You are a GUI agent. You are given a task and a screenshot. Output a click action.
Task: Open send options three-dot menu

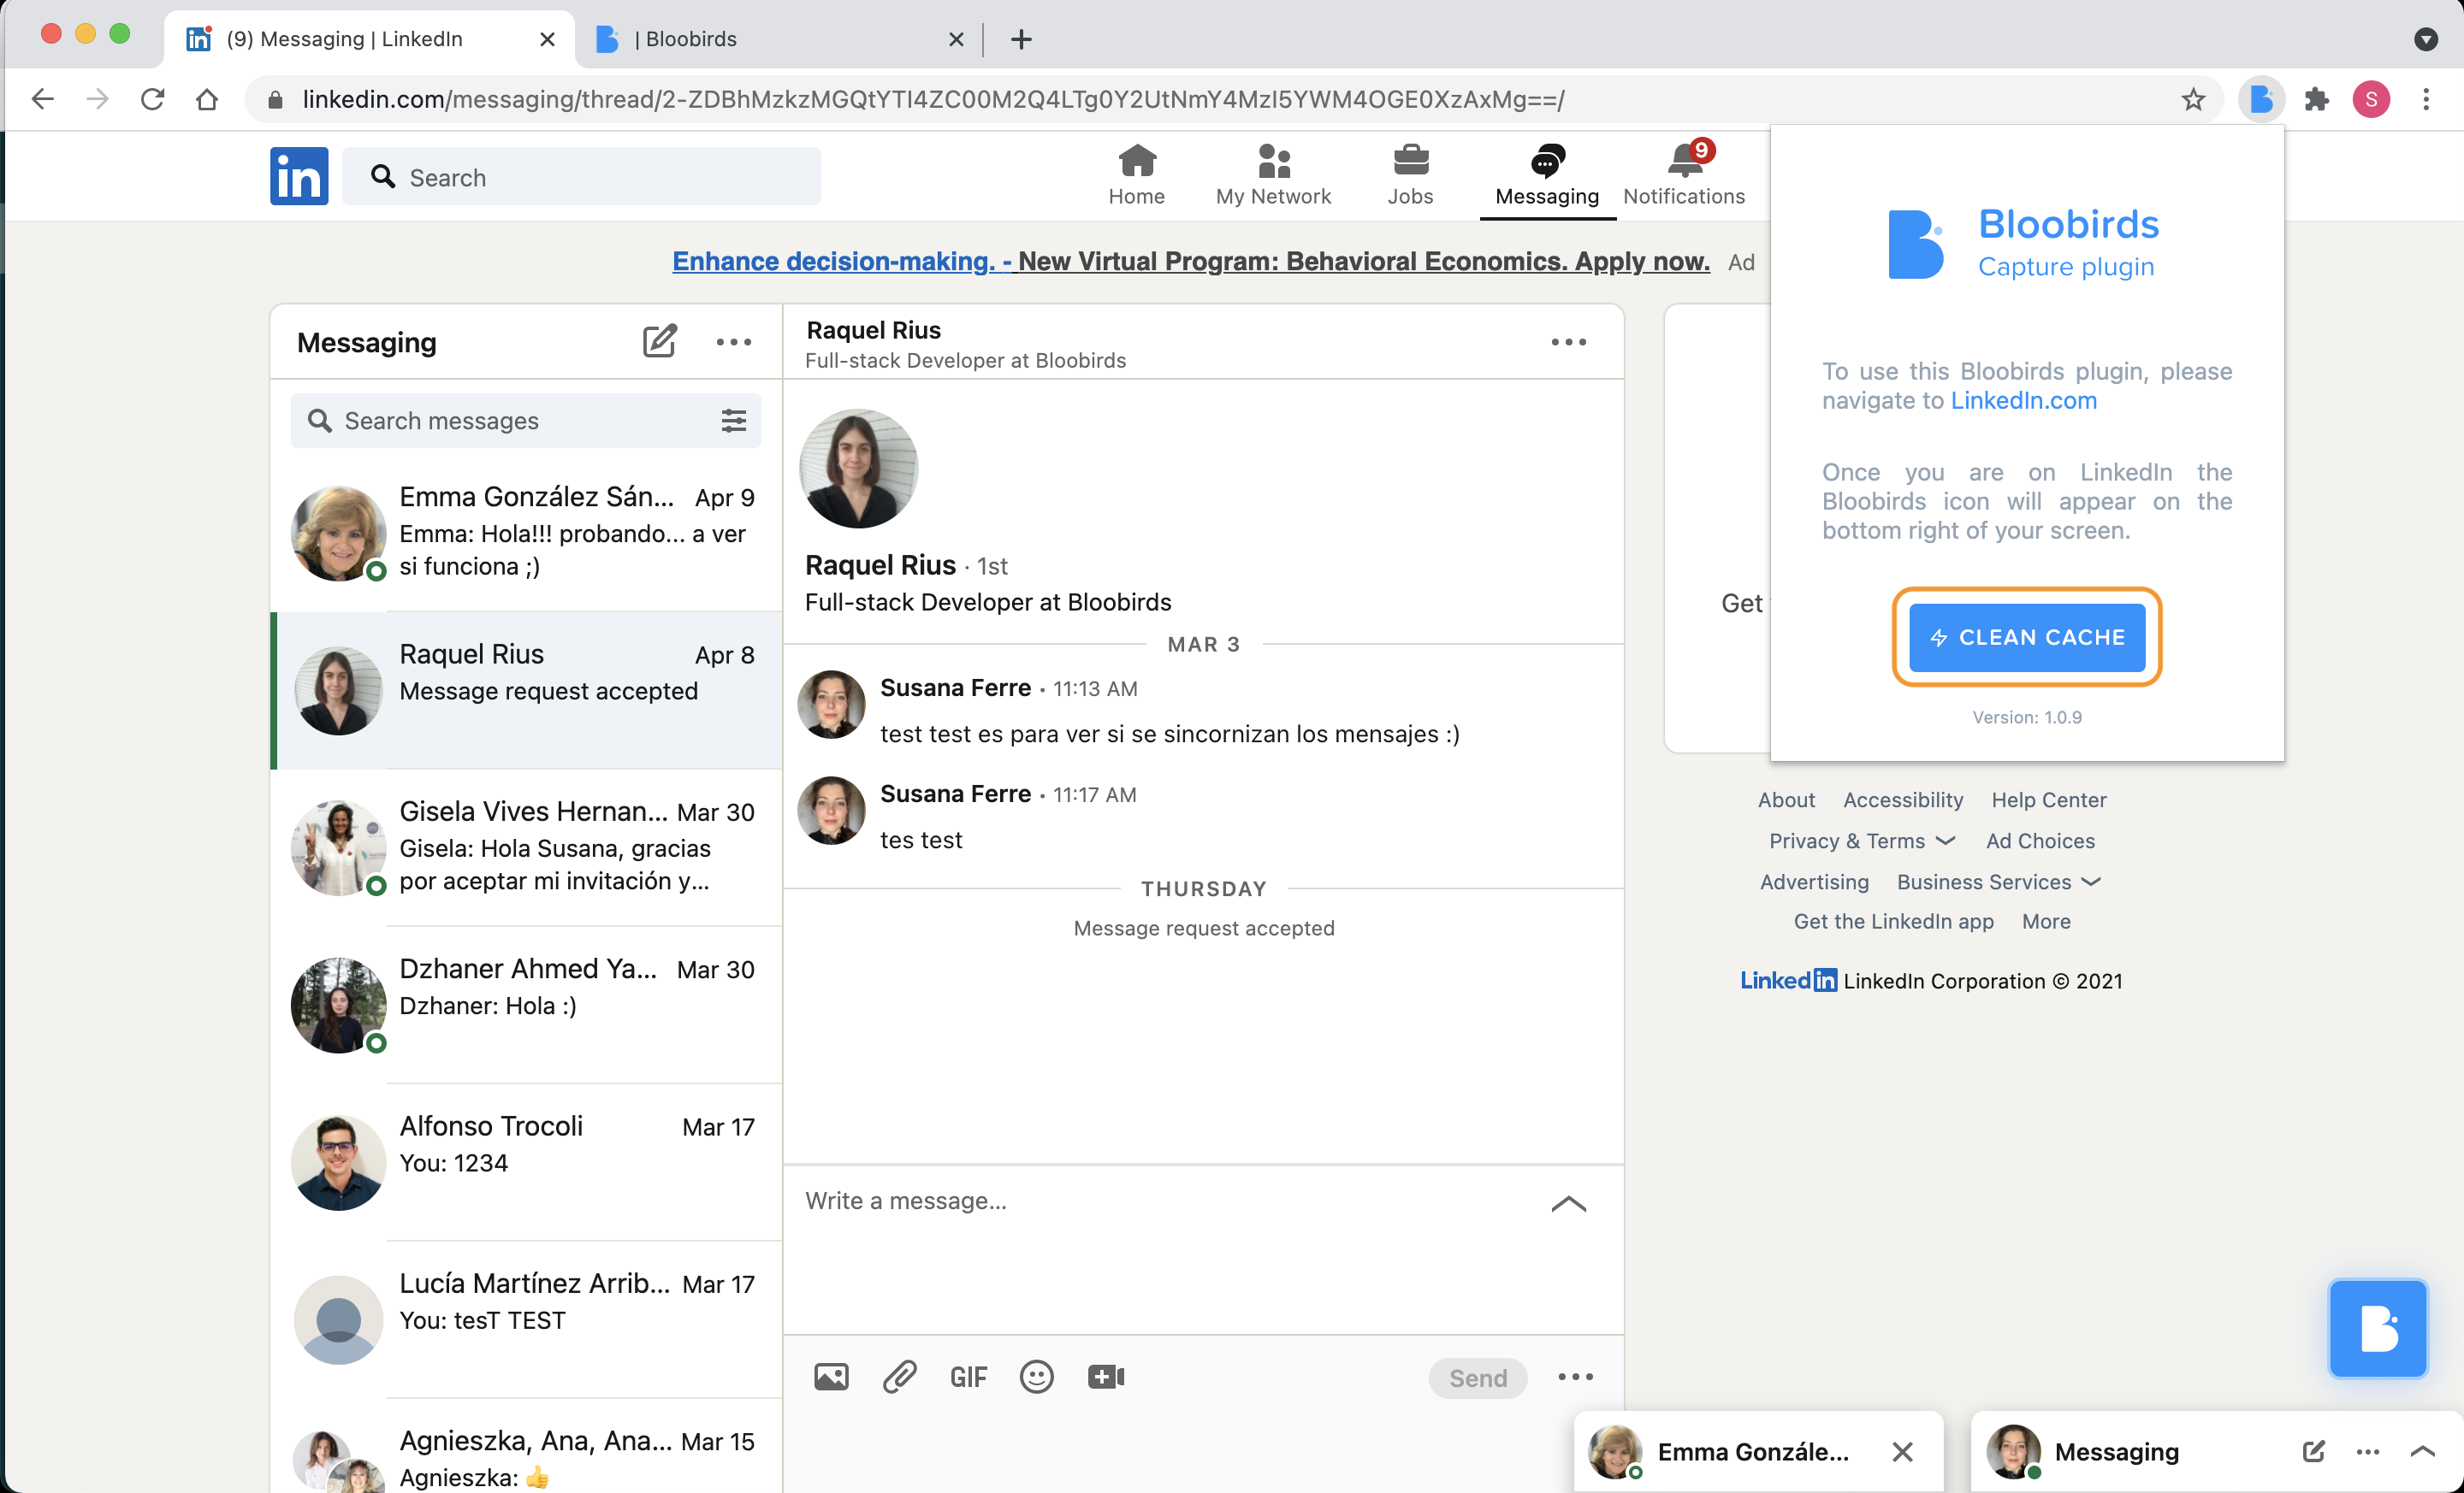(1575, 1377)
